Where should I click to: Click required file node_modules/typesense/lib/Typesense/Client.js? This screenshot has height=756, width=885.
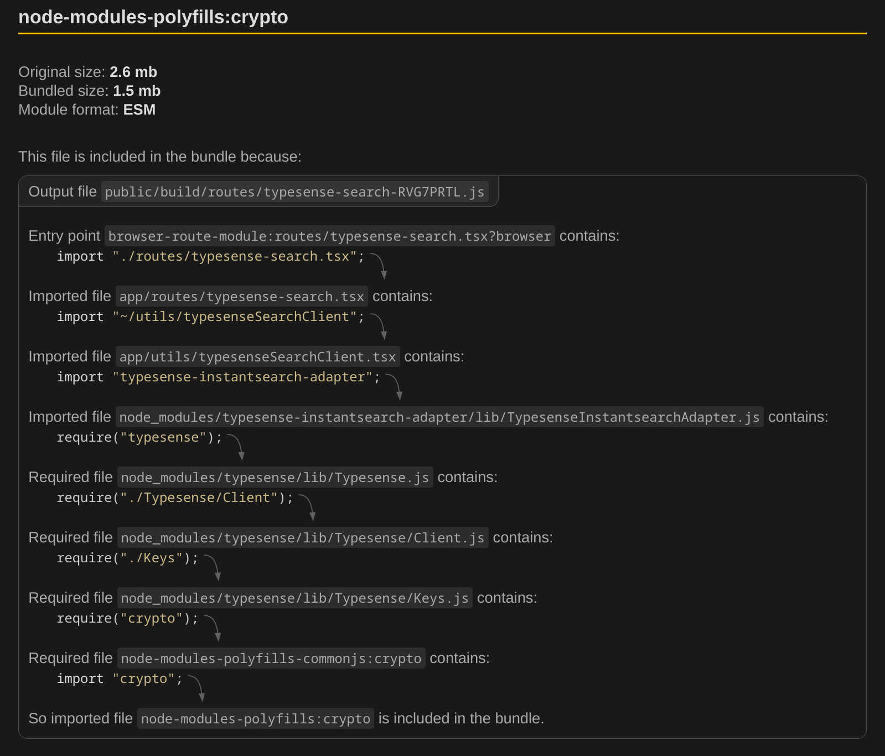303,537
